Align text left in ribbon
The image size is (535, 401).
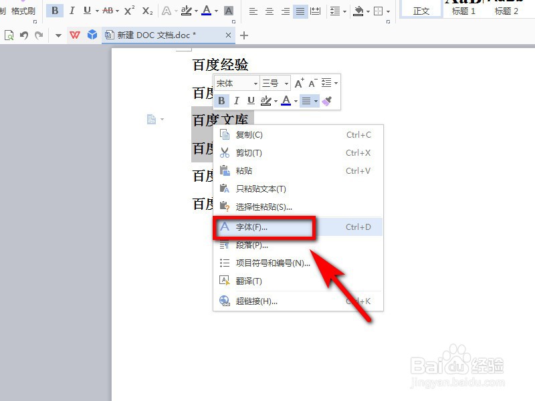pos(253,11)
